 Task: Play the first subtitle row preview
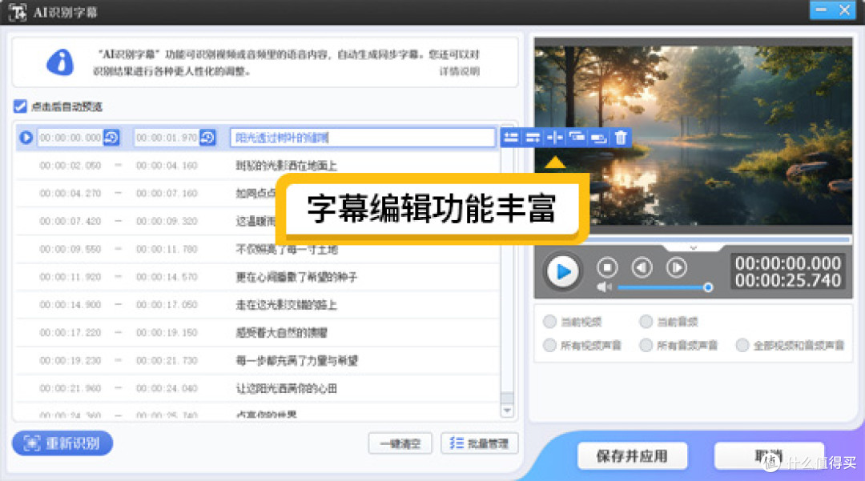coord(26,137)
